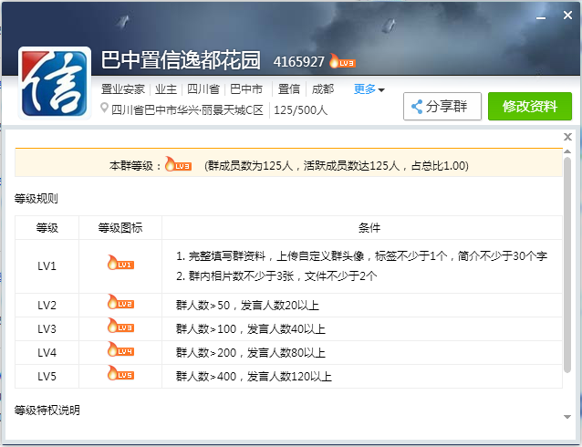Click the share icon in the 分享群 button
The width and height of the screenshot is (582, 447).
[417, 107]
